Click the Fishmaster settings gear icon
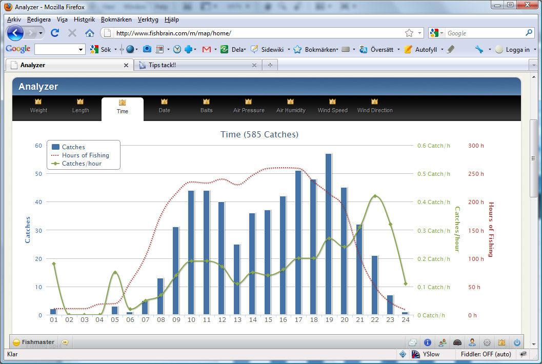 tap(487, 342)
